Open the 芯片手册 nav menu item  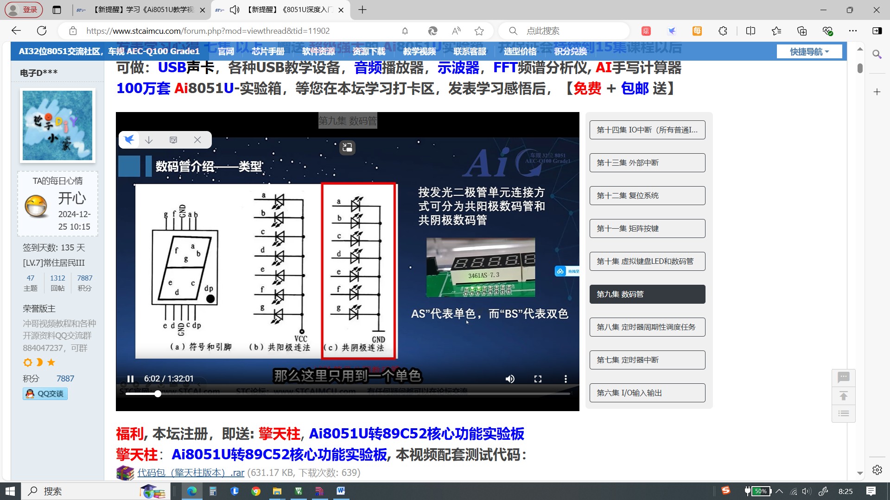pos(268,51)
